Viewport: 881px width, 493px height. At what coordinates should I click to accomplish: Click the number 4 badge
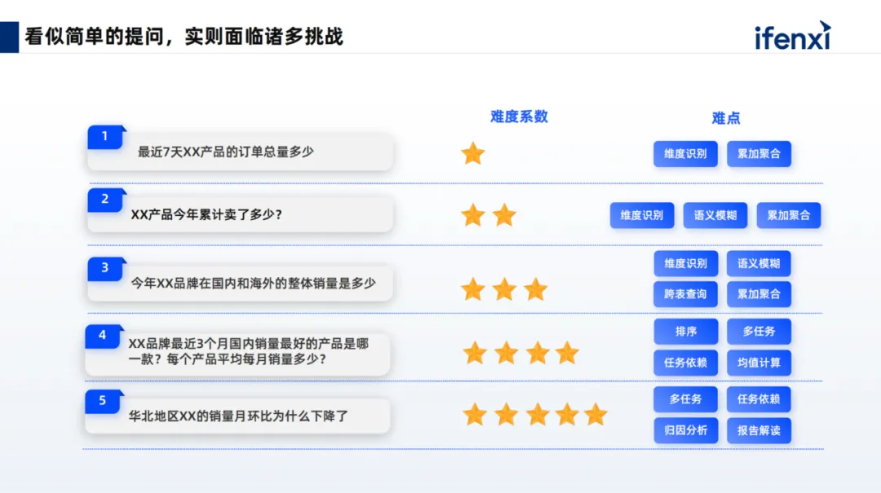pyautogui.click(x=104, y=337)
